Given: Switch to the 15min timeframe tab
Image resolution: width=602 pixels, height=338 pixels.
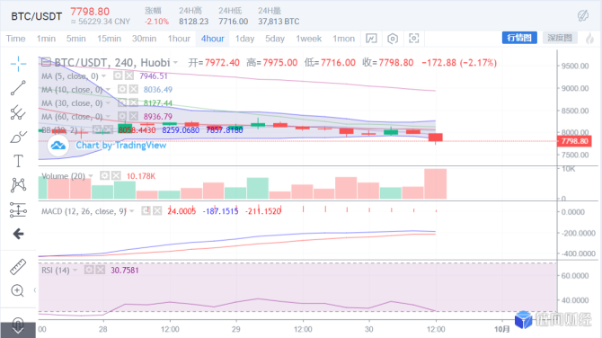Looking at the screenshot, I should 109,39.
